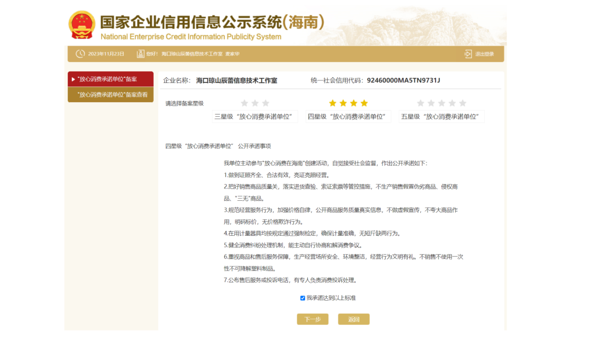Image resolution: width=610 pixels, height=343 pixels.
Task: Click credit code 92460000MA5TN9731J
Action: pos(403,81)
